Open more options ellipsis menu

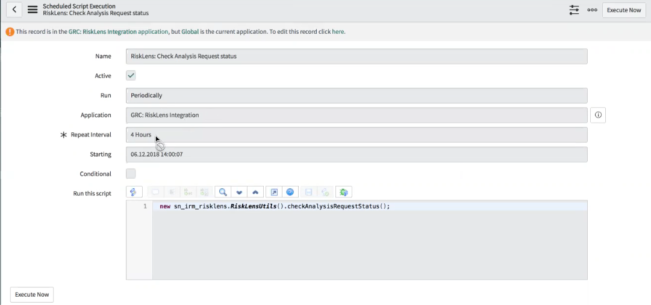point(592,10)
